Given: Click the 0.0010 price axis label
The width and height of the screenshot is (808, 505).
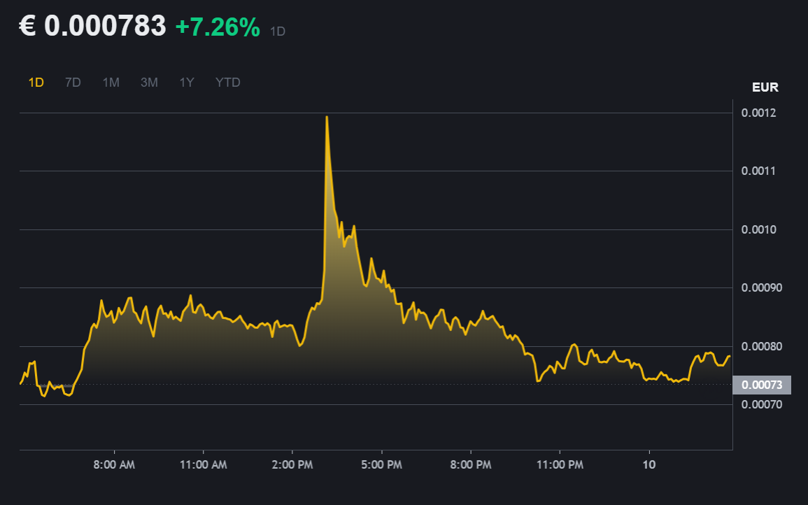Looking at the screenshot, I should (758, 229).
